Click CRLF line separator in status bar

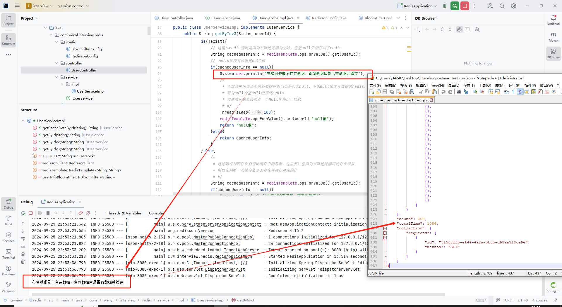tap(509, 300)
